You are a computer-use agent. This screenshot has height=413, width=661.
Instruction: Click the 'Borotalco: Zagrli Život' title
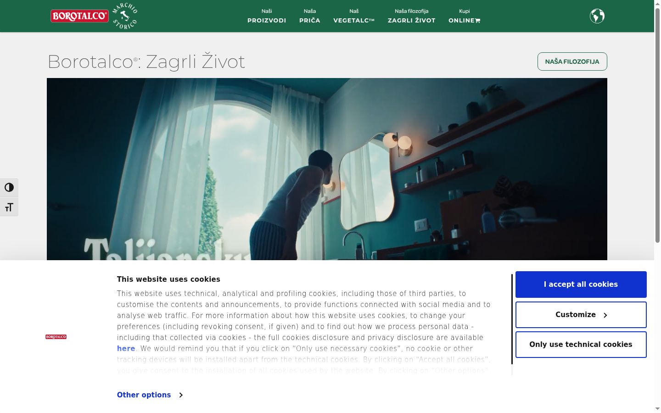(x=146, y=61)
